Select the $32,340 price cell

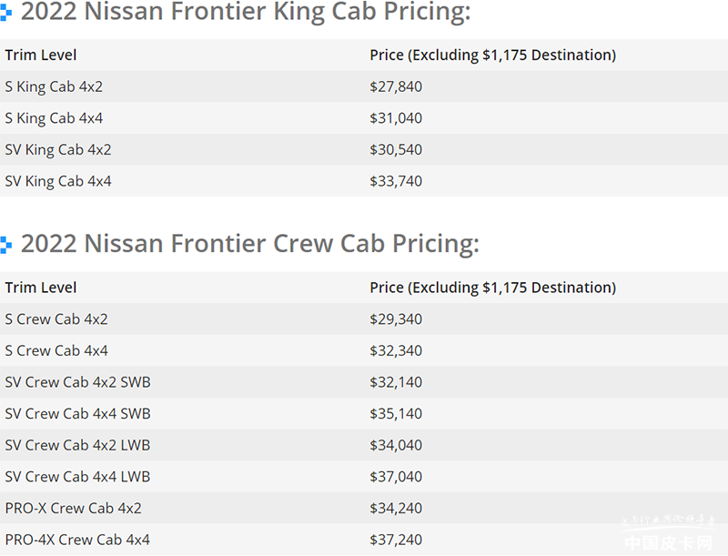pos(396,350)
